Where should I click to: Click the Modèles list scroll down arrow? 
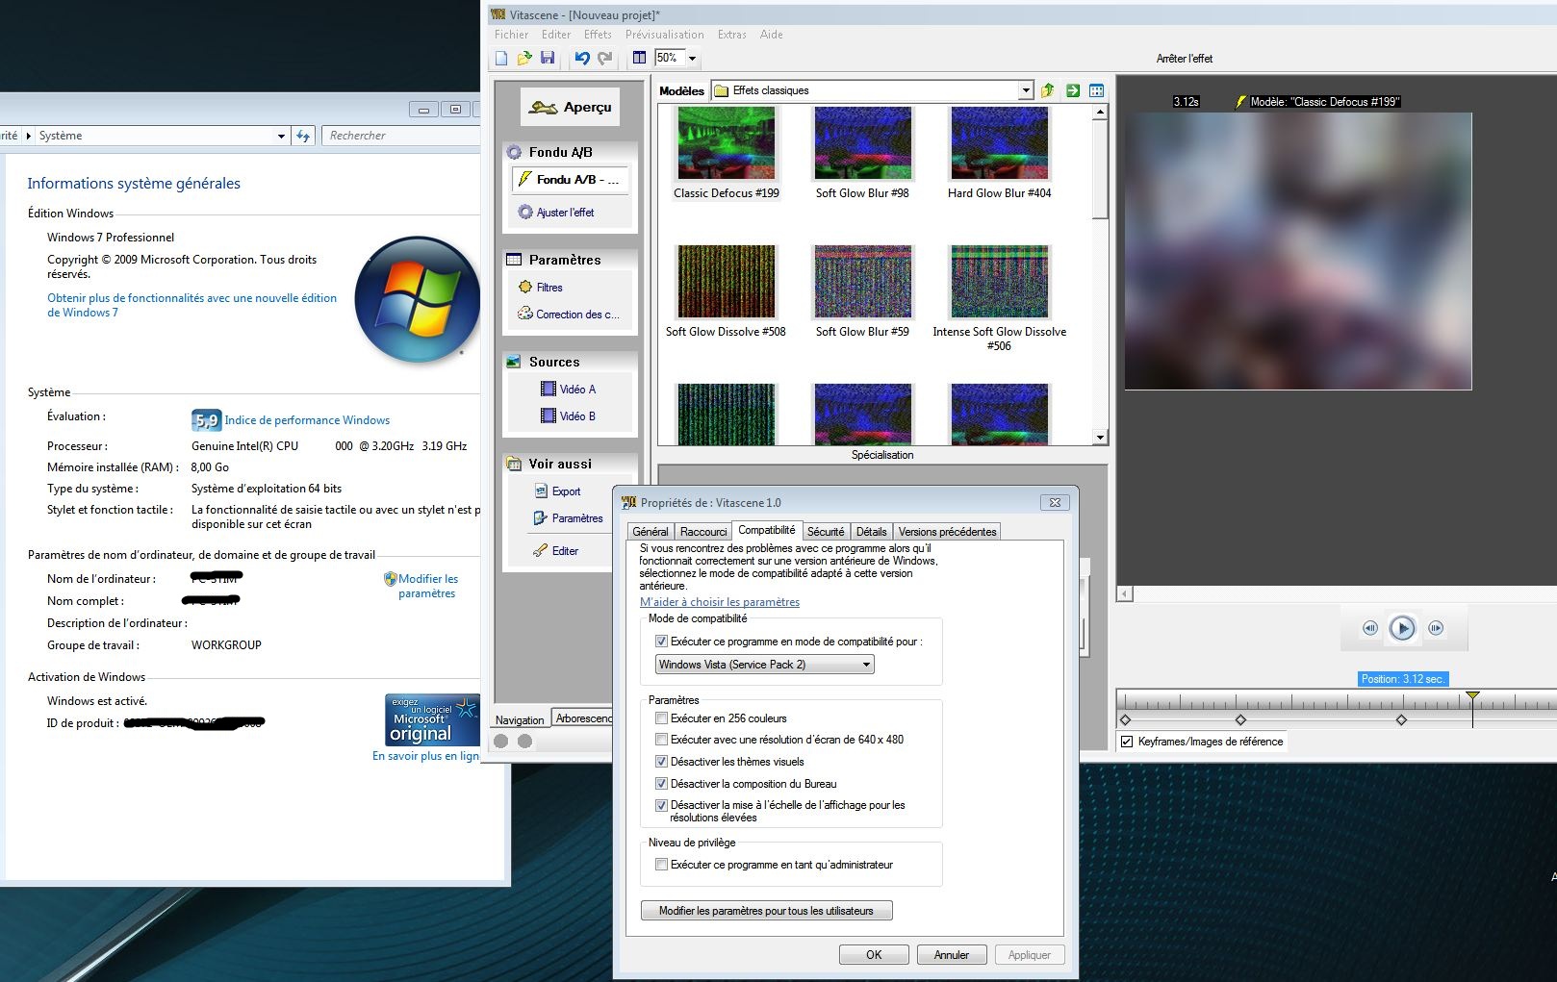[x=1100, y=438]
